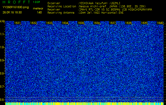Click time marker 1840

[160, 23]
